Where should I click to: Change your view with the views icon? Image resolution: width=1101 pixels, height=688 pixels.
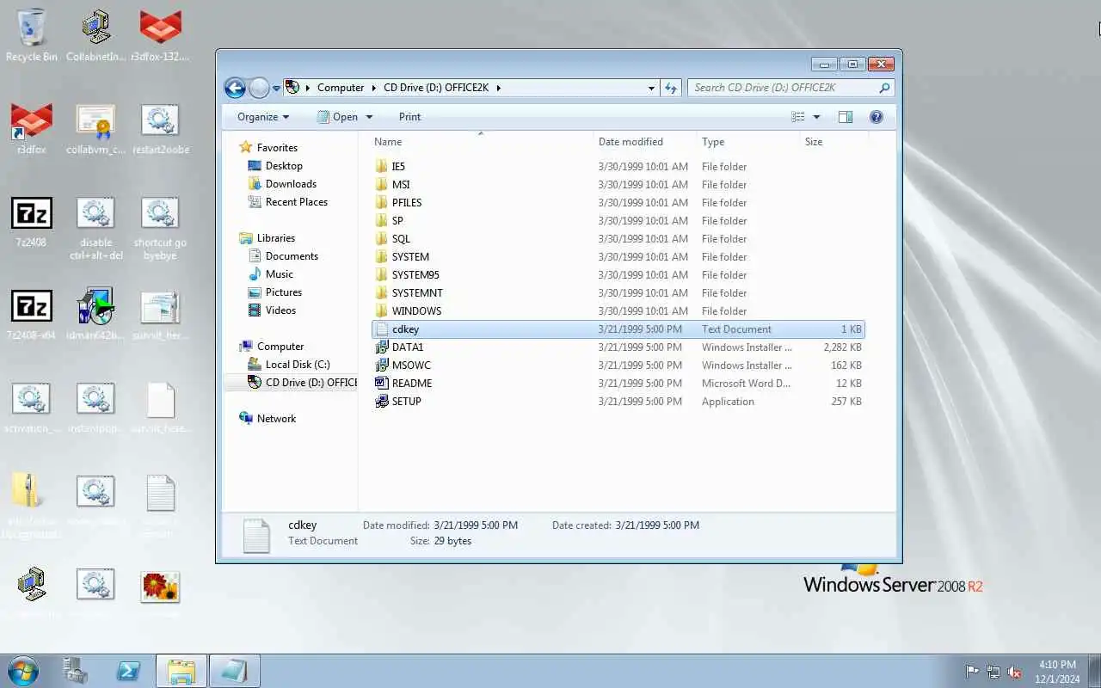click(x=798, y=117)
